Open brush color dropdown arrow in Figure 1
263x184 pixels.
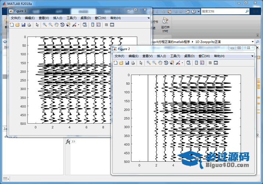coord(78,25)
